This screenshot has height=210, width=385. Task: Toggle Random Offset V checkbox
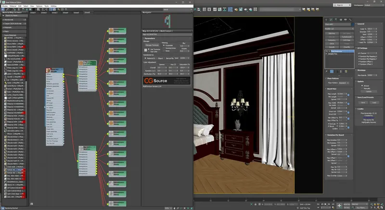[x=359, y=64]
